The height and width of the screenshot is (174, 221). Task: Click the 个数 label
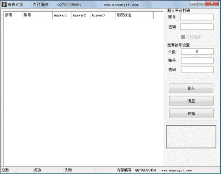pyautogui.click(x=172, y=52)
